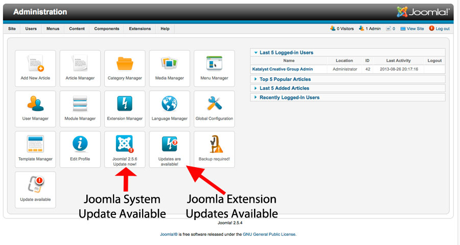The width and height of the screenshot is (460, 245).
Task: Click the Name column header
Action: point(289,61)
